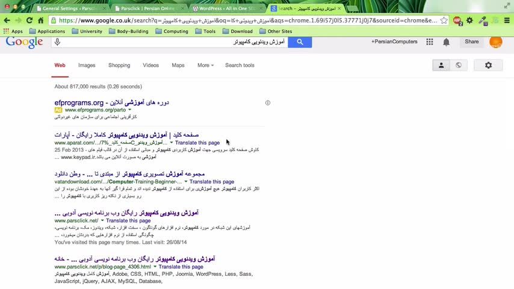Open Search tools
The image size is (514, 289).
(x=240, y=65)
